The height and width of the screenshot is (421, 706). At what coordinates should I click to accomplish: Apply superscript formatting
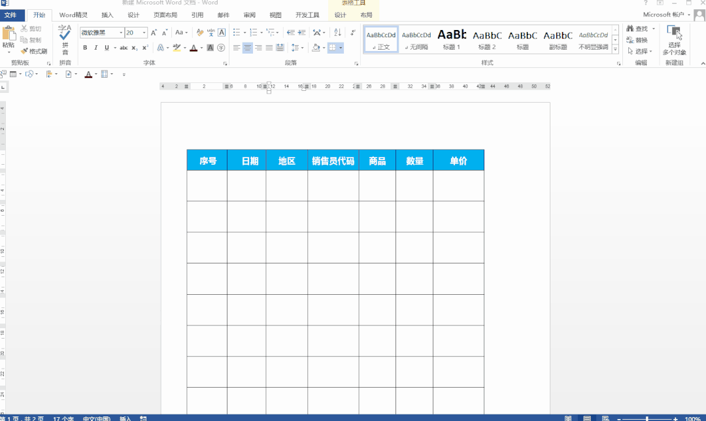click(145, 48)
